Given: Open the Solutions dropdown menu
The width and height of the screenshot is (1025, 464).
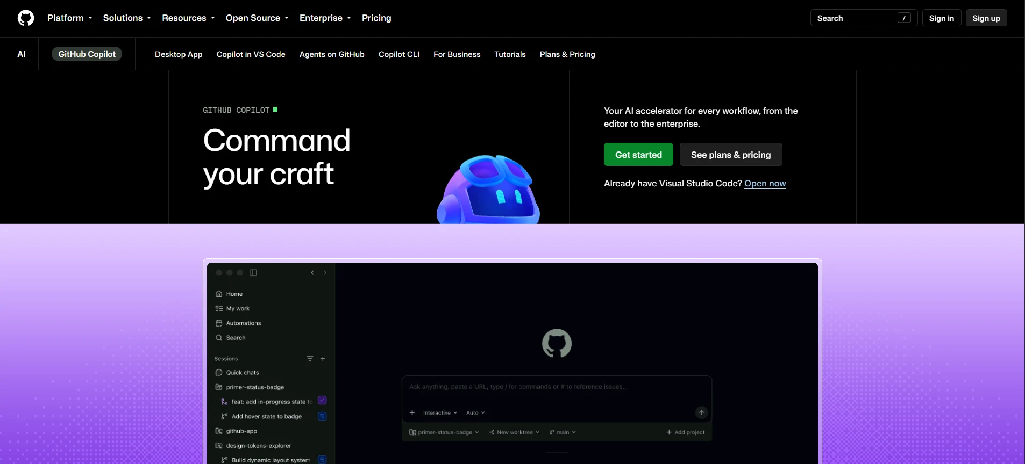Looking at the screenshot, I should pos(127,18).
